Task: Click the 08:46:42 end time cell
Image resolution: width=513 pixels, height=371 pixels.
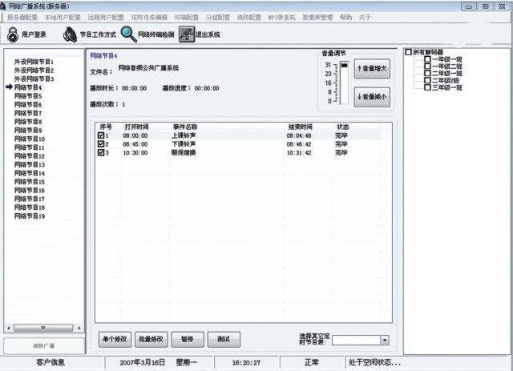Action: [299, 144]
